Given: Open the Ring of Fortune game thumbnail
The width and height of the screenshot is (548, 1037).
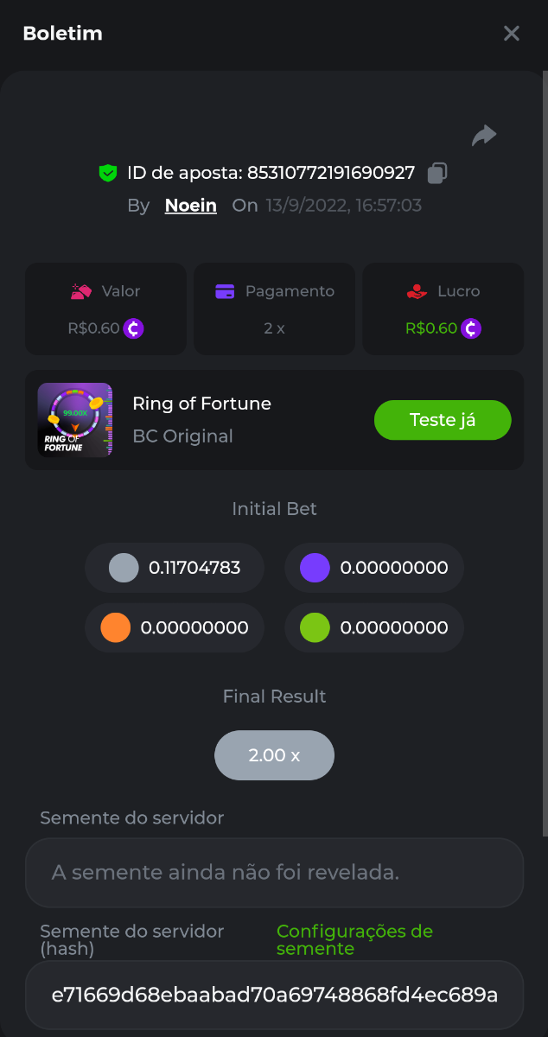Looking at the screenshot, I should click(x=75, y=420).
